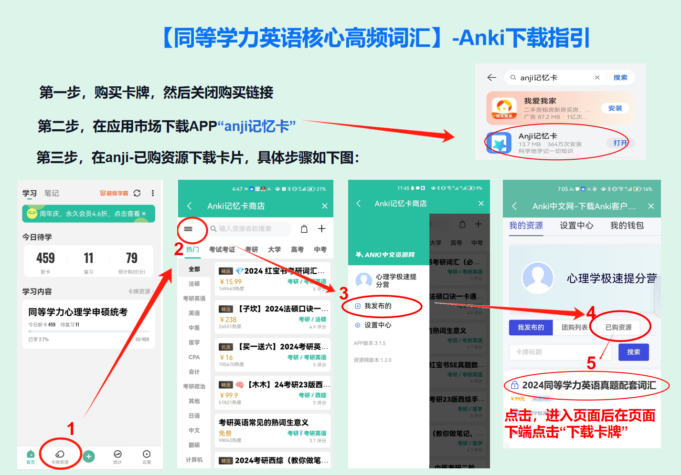Dismiss the 周年庆 banner with its X
The height and width of the screenshot is (475, 681).
coord(144,214)
